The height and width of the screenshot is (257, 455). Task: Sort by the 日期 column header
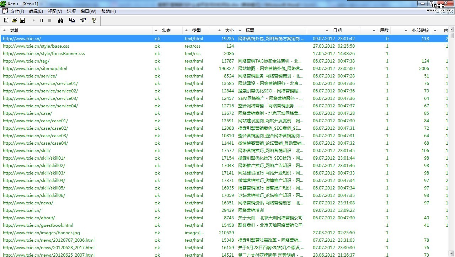[x=337, y=31]
